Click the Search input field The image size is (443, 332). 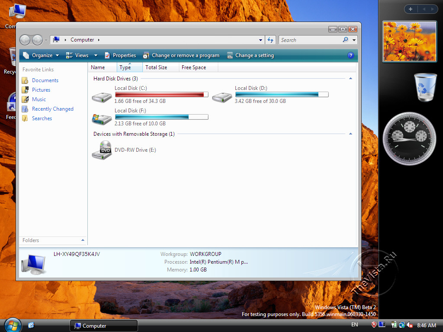[310, 40]
